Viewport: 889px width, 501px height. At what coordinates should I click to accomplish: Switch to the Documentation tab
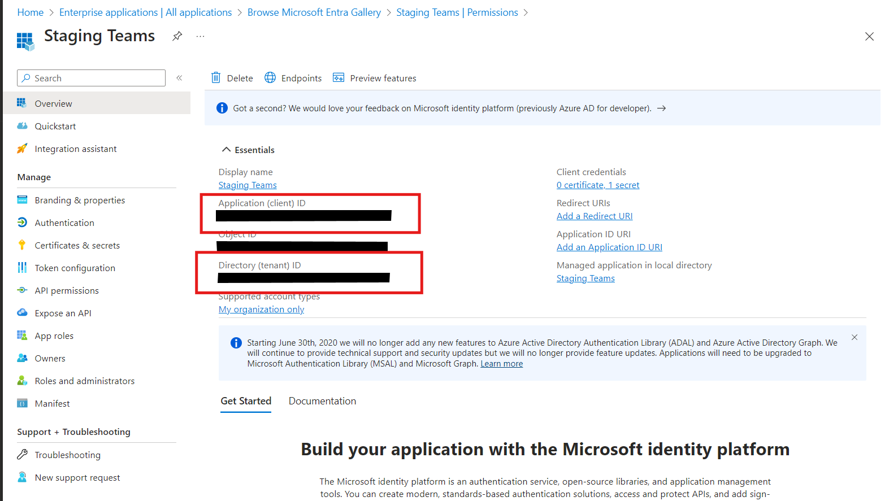click(322, 401)
